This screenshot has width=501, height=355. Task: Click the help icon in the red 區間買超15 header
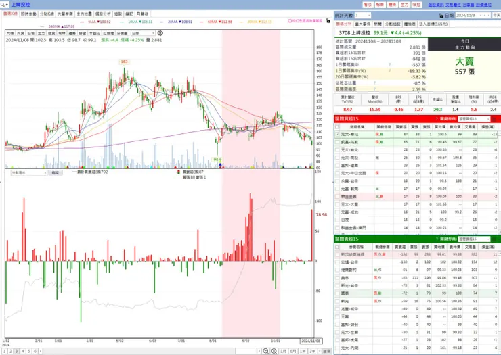(x=437, y=119)
